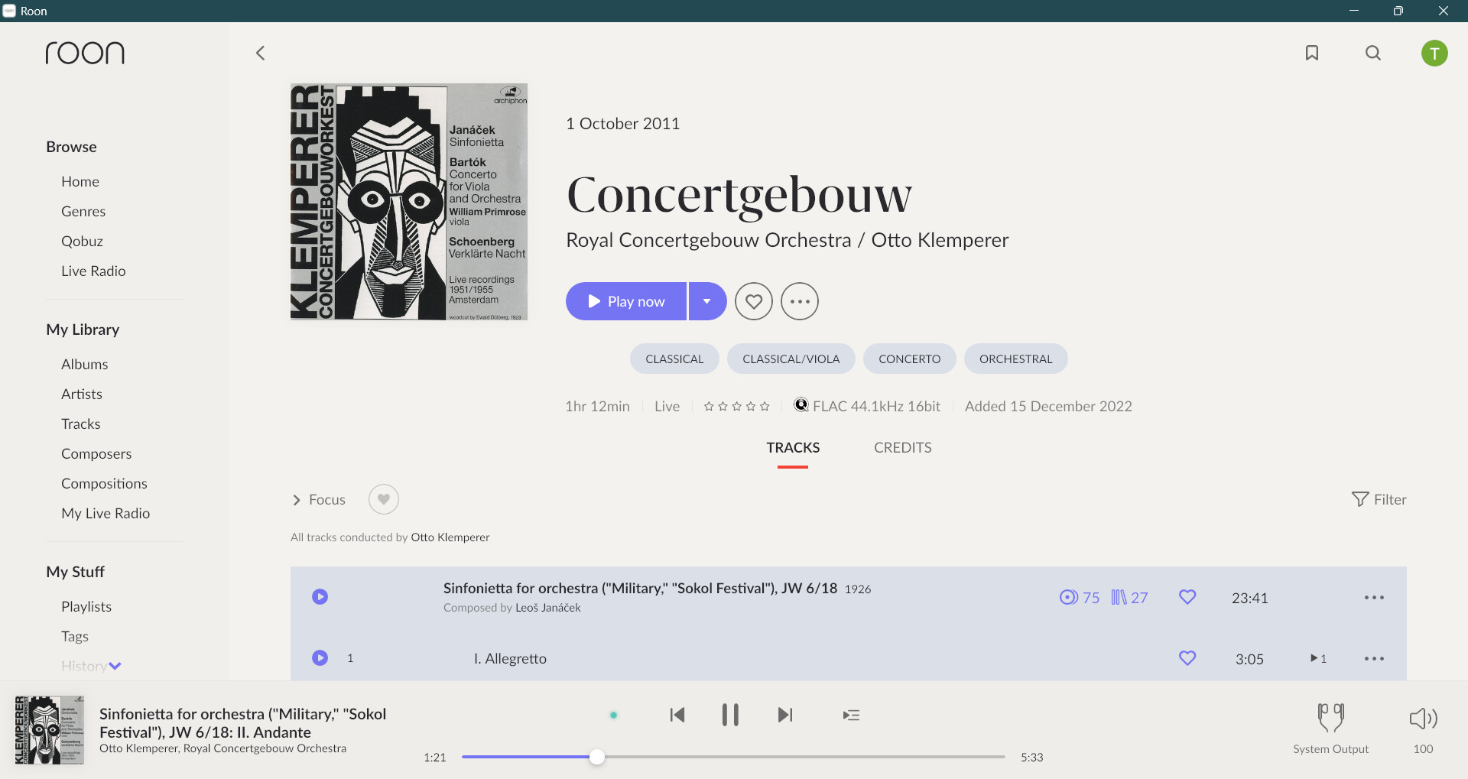Open Qobuz in the sidebar
The height and width of the screenshot is (779, 1468).
click(82, 241)
